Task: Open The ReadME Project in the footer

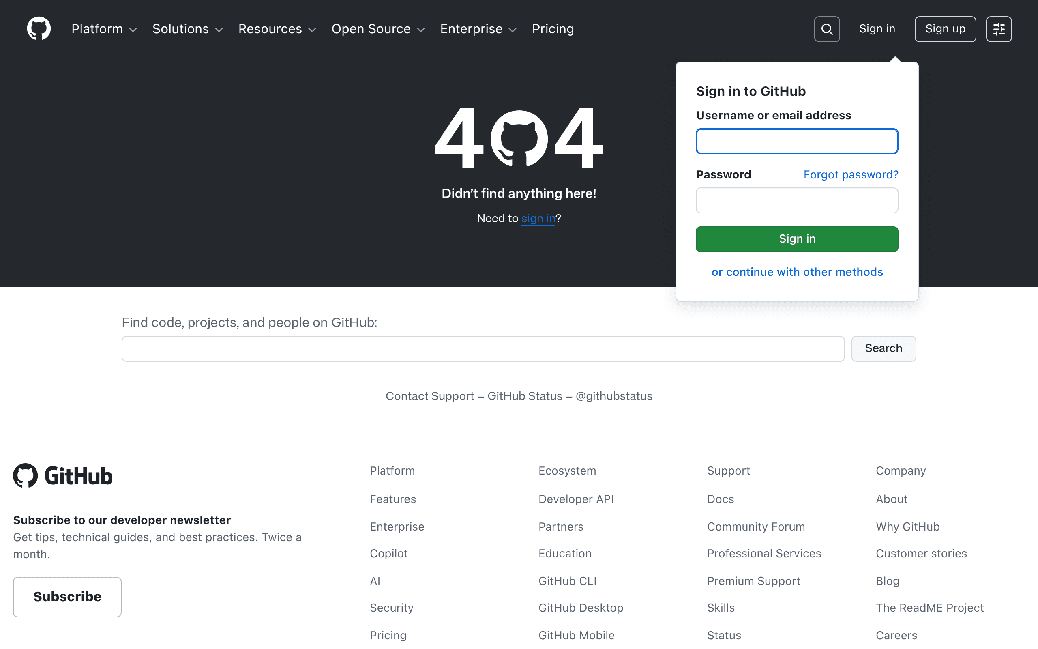Action: (x=929, y=608)
